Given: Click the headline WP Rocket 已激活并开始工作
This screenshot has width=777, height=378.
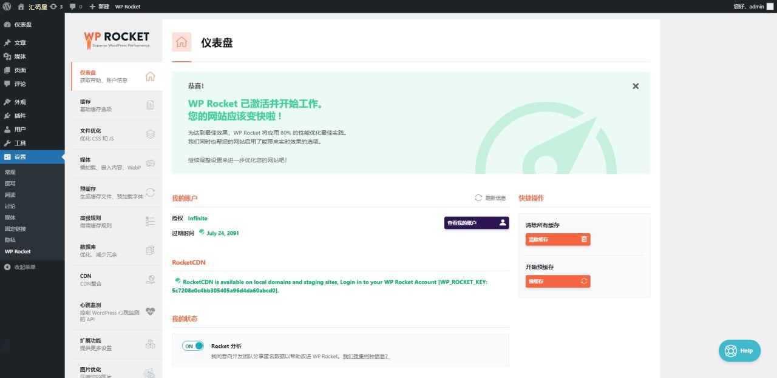Looking at the screenshot, I should [x=255, y=104].
